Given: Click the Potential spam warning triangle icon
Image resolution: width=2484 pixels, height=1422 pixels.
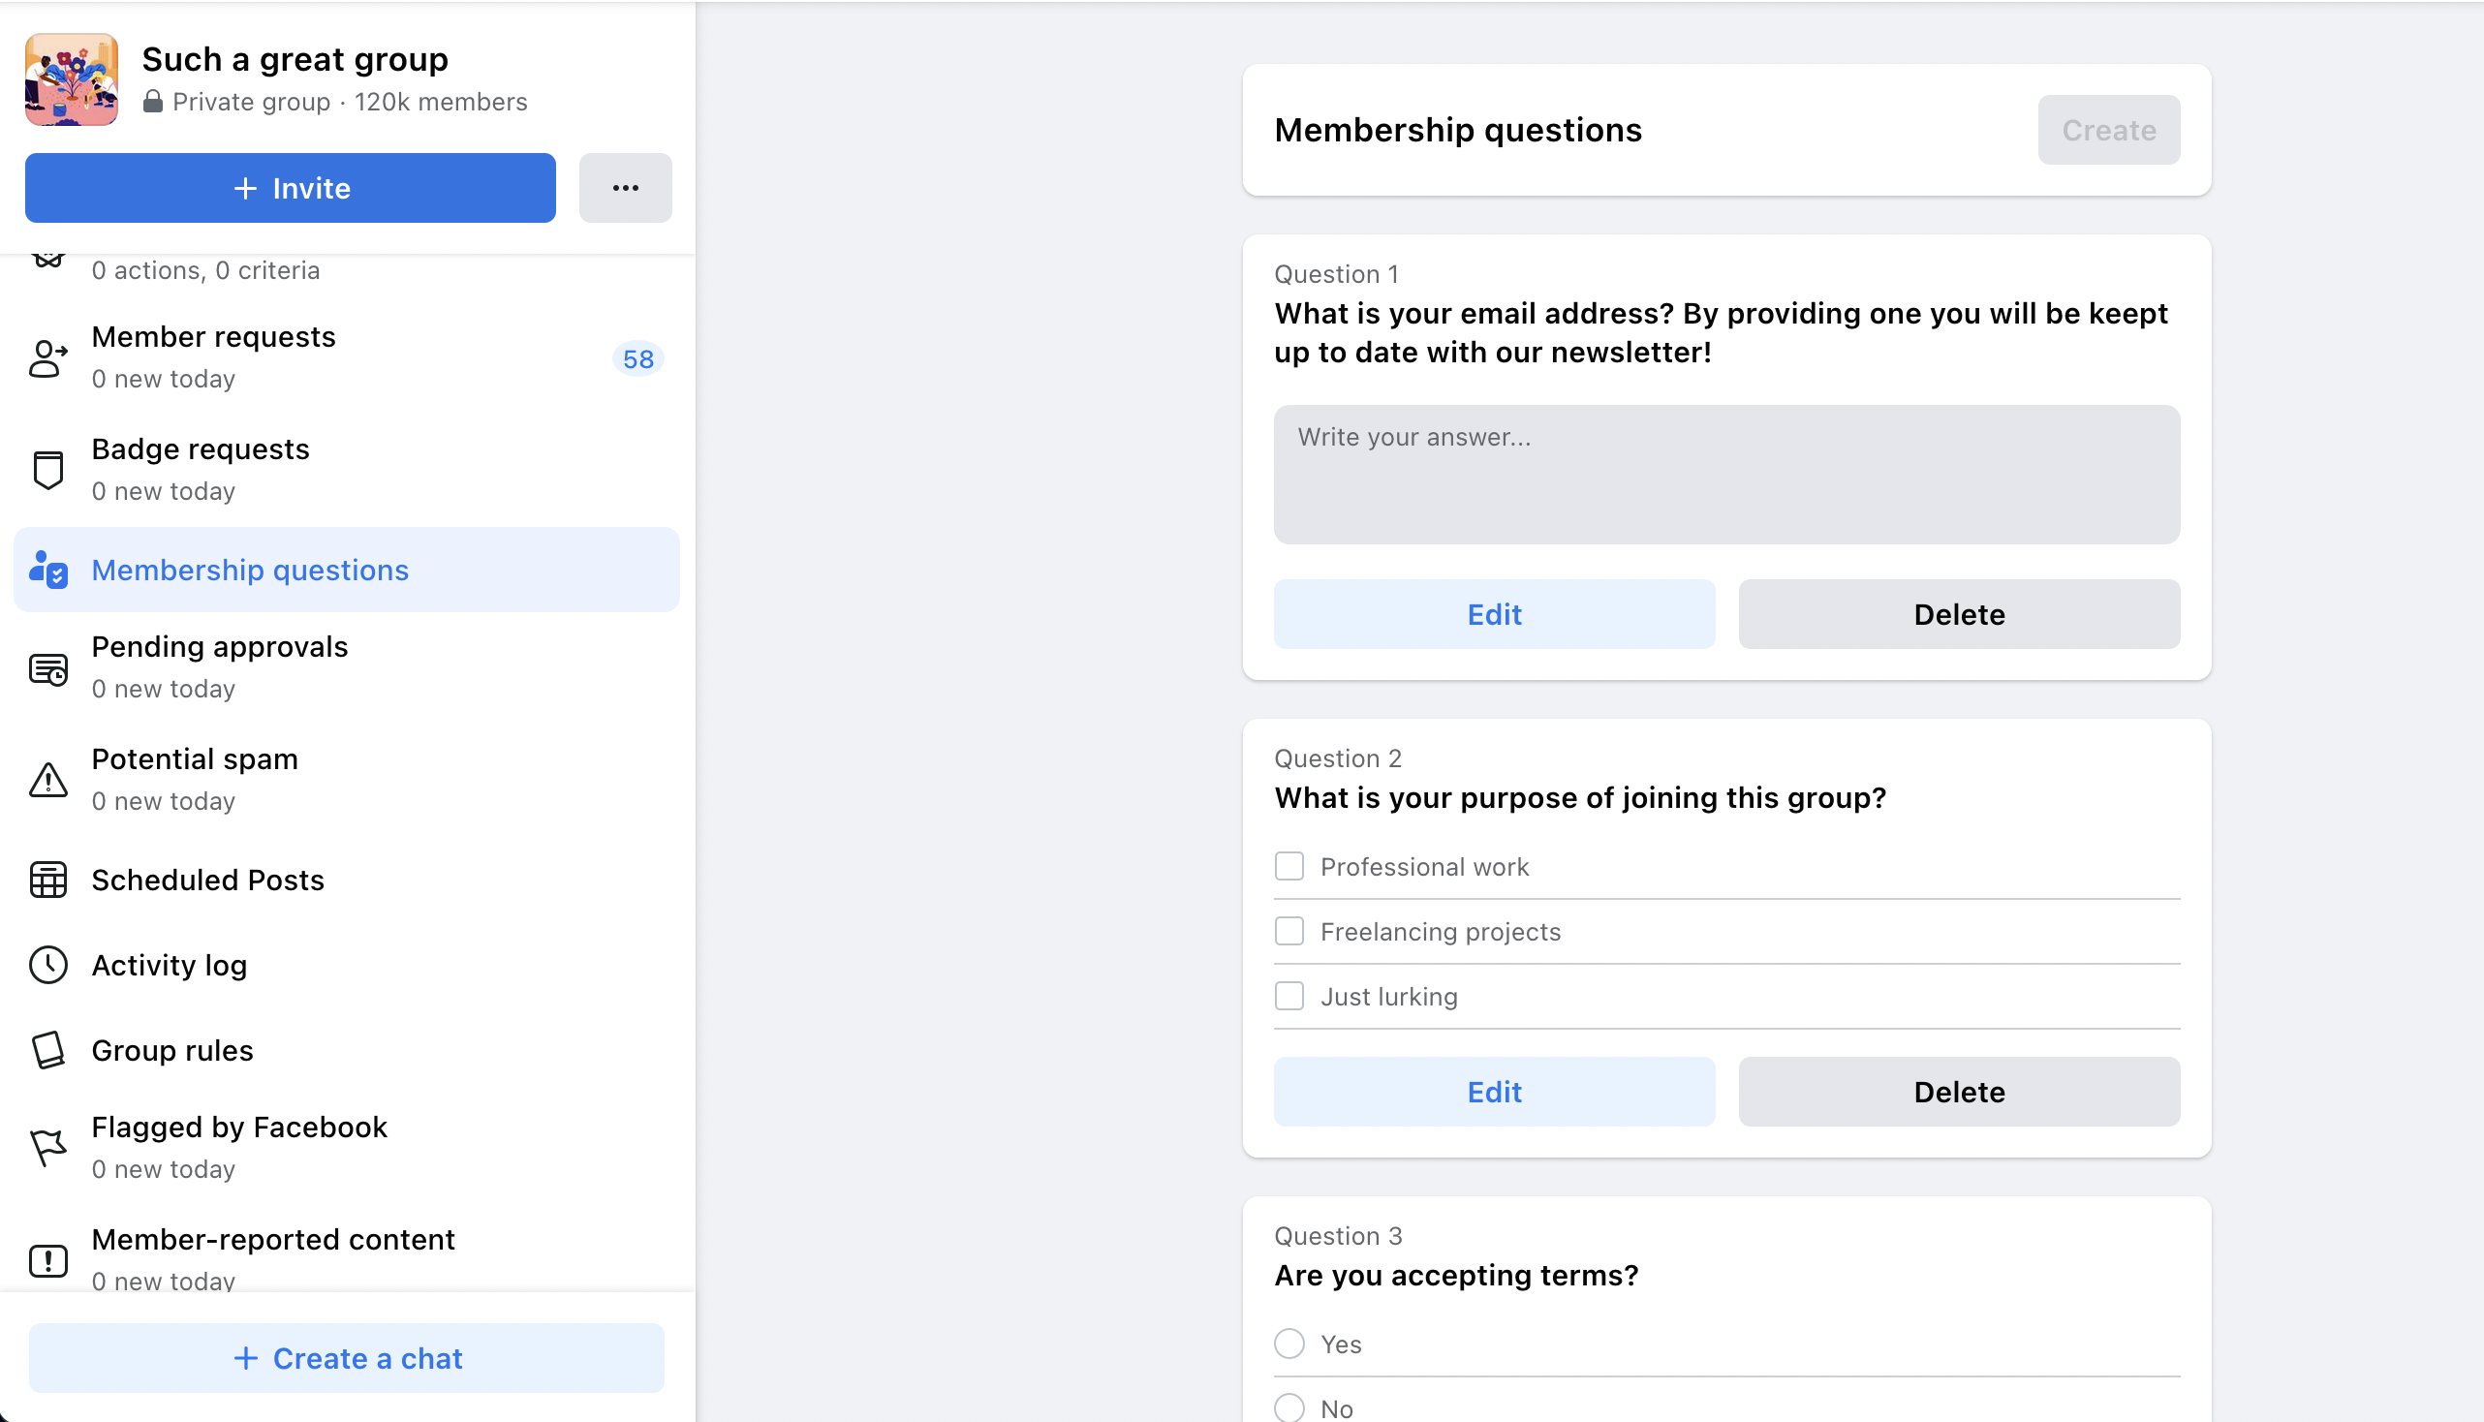Looking at the screenshot, I should pyautogui.click(x=47, y=780).
